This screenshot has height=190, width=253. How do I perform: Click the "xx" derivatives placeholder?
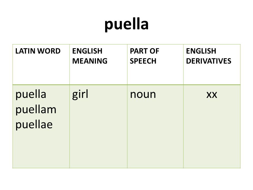(x=212, y=95)
